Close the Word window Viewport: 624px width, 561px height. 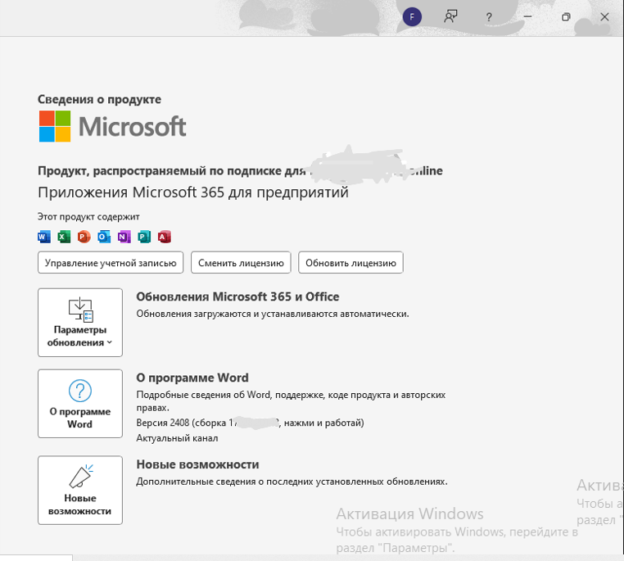(604, 16)
